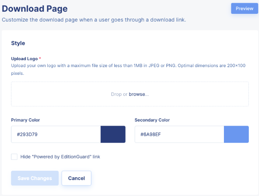This screenshot has width=259, height=196.
Task: Click the logo file size help text
Action: 128,70
